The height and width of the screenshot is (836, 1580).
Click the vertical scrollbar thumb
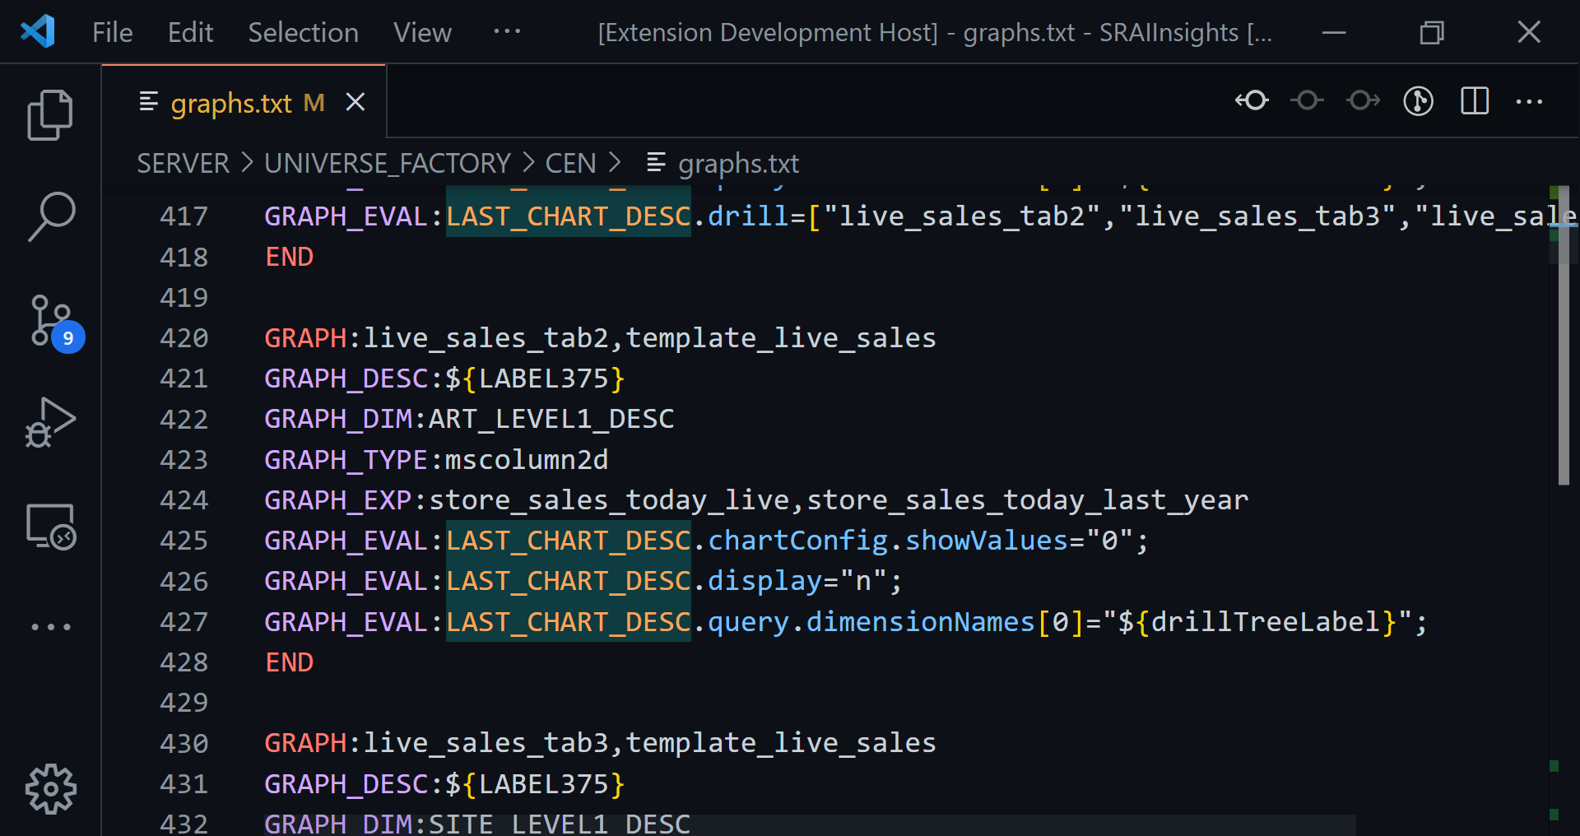[x=1564, y=335]
